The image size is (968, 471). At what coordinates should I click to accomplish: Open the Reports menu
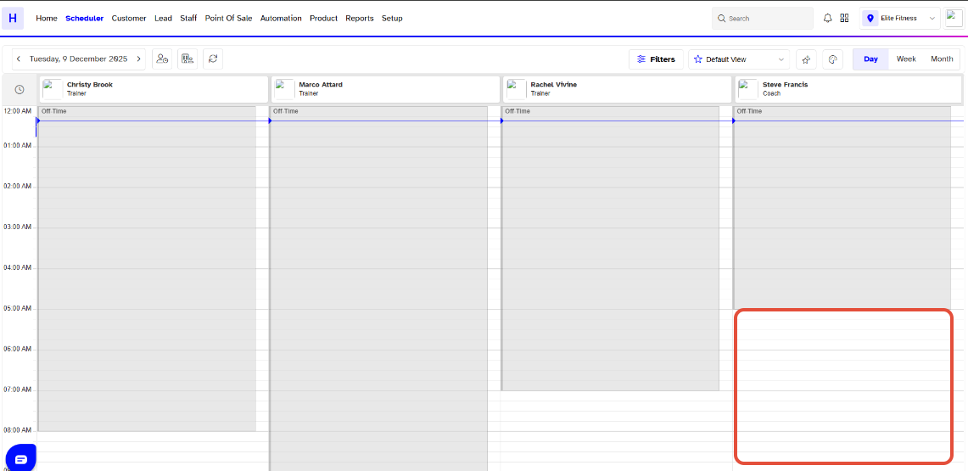[x=360, y=19]
